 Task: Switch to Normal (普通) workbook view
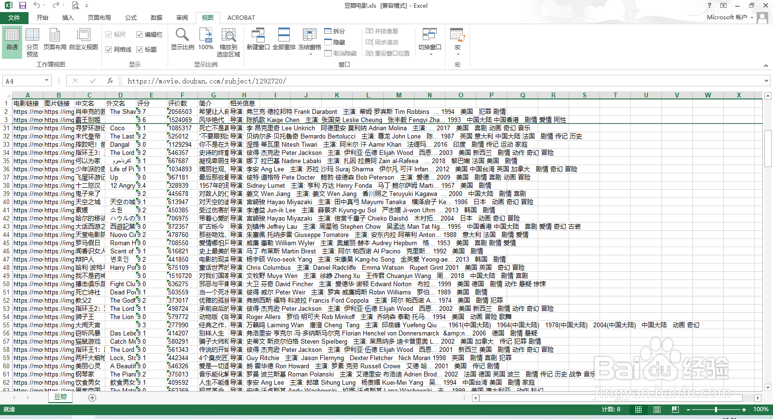(12, 42)
